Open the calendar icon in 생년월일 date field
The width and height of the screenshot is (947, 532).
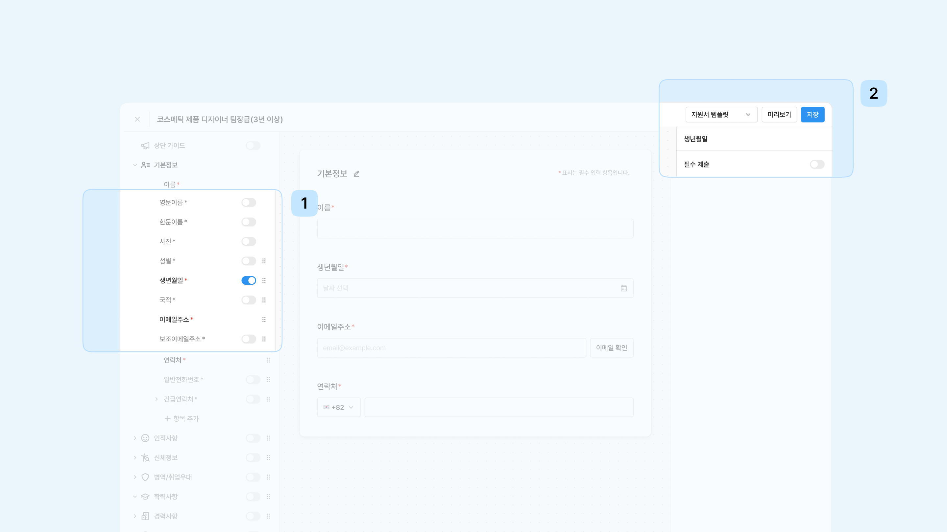coord(624,288)
